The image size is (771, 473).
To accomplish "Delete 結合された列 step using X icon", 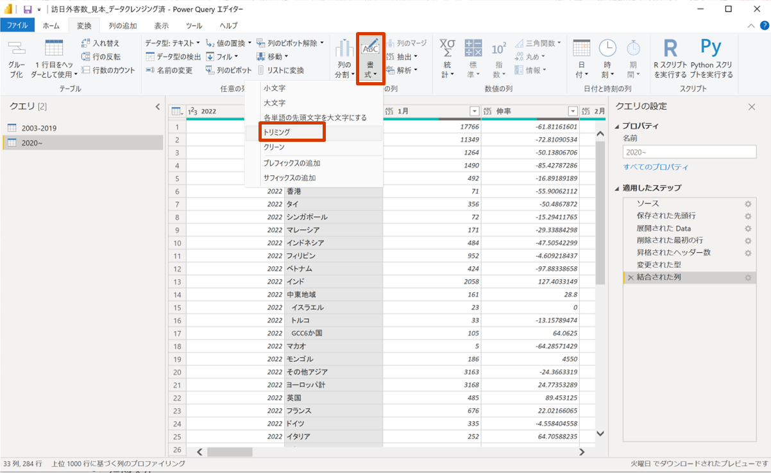I will tap(631, 278).
